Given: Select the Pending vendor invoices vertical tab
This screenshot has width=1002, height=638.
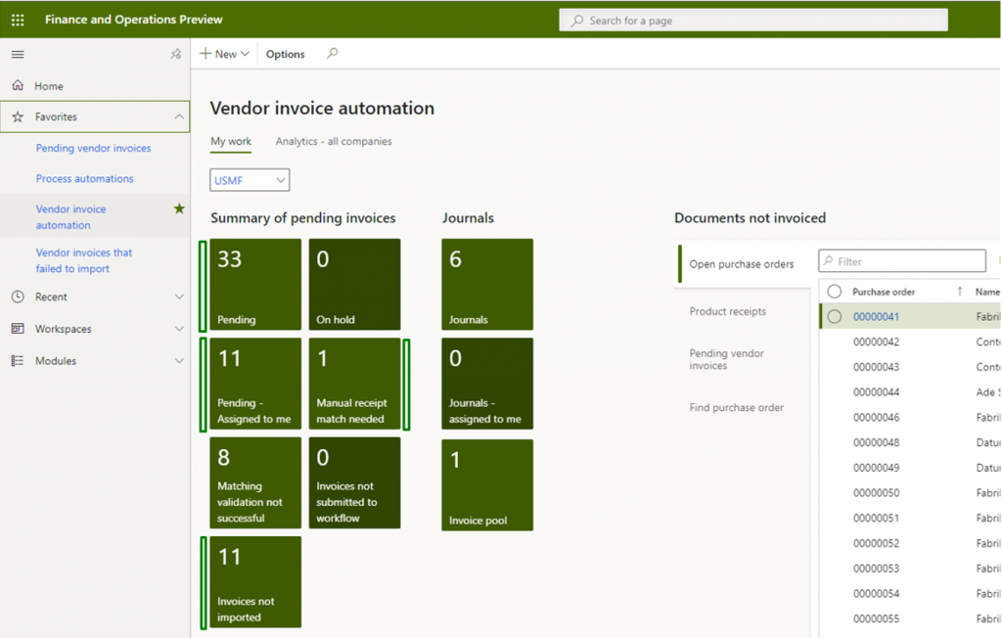Looking at the screenshot, I should (727, 359).
